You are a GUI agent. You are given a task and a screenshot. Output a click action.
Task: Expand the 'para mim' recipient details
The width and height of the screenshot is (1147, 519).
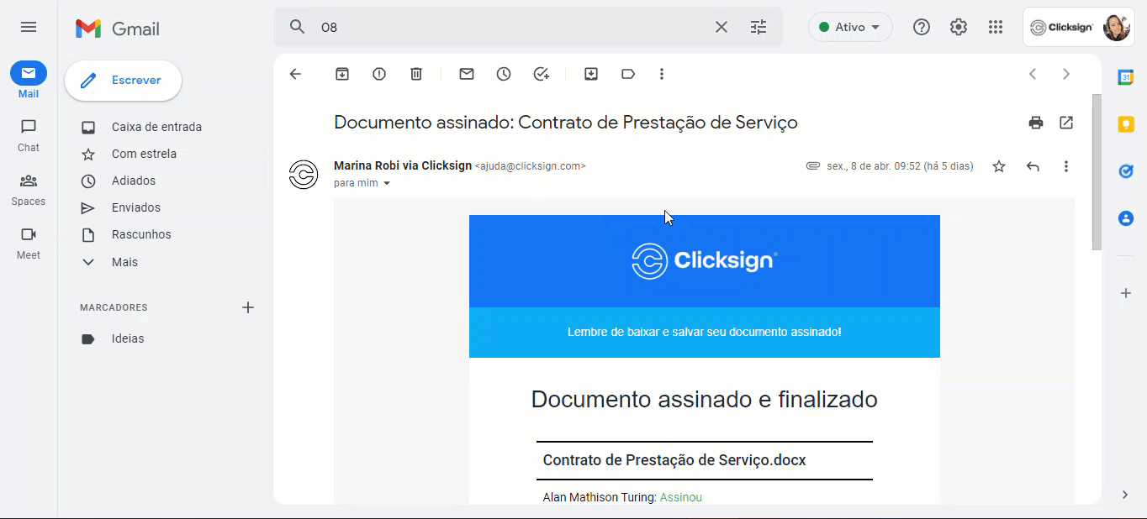pos(387,183)
